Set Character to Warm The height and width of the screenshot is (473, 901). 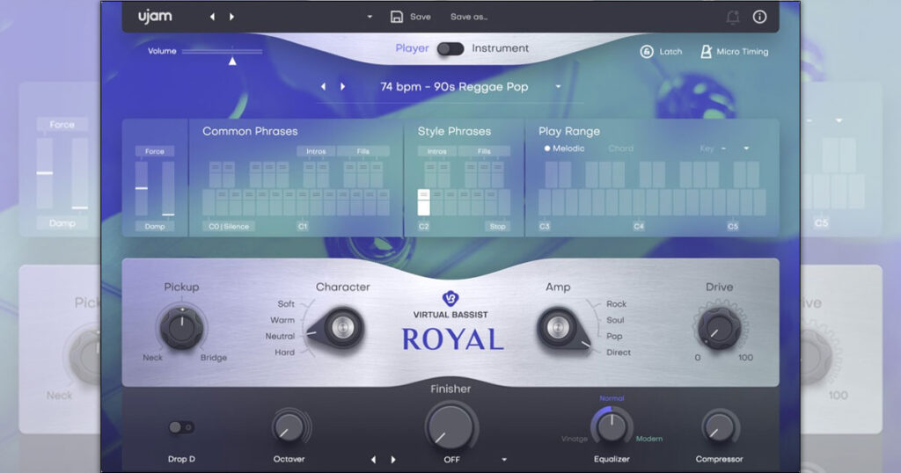[x=282, y=320]
